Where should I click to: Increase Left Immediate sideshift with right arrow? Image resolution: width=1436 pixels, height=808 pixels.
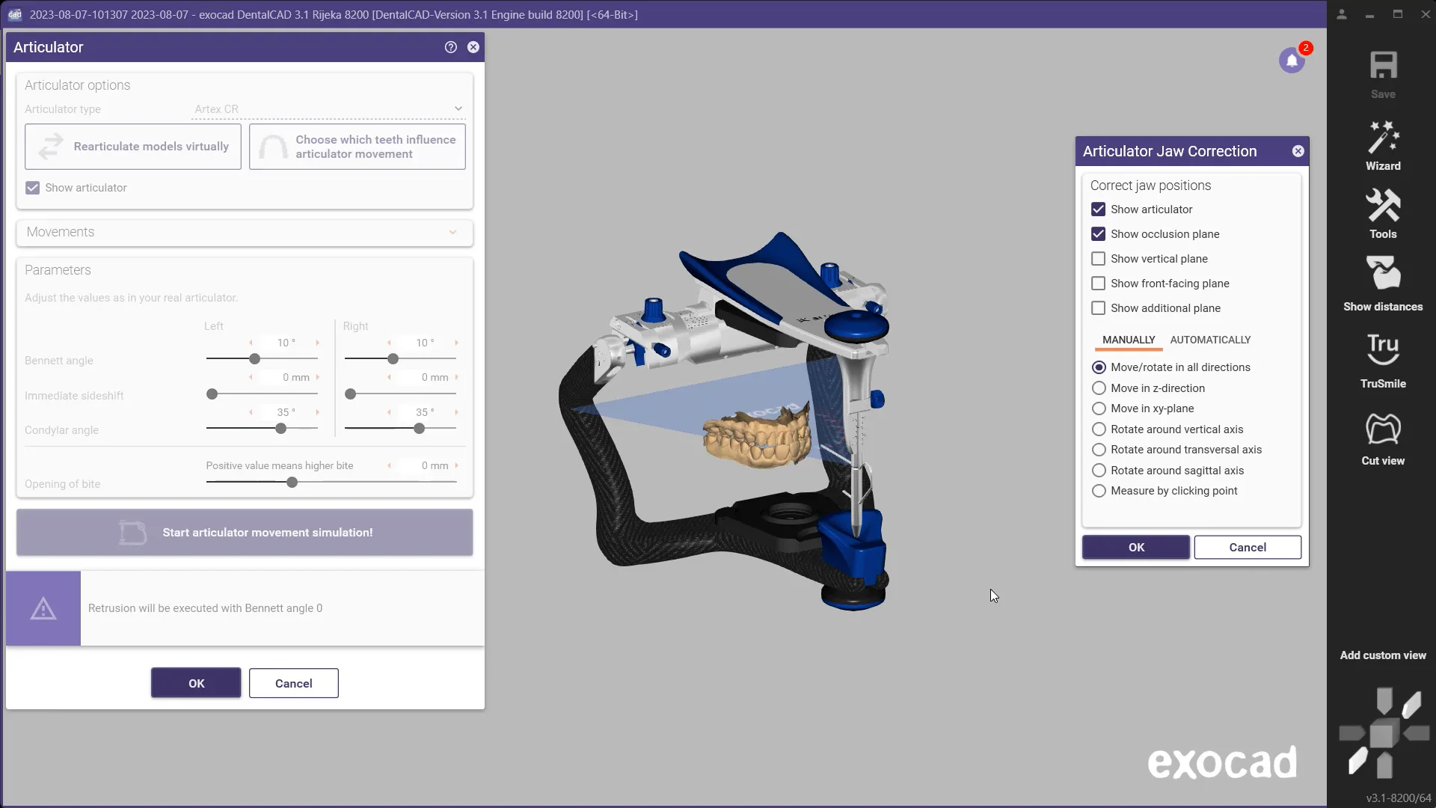[x=318, y=378]
